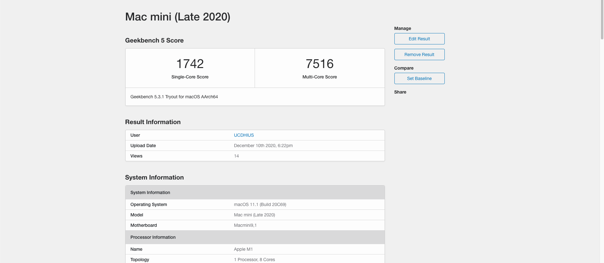
Task: Click the Edit Result button
Action: point(419,39)
